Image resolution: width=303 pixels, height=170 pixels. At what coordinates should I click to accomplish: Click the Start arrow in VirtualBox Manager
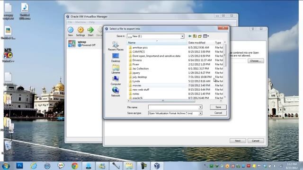(90, 32)
